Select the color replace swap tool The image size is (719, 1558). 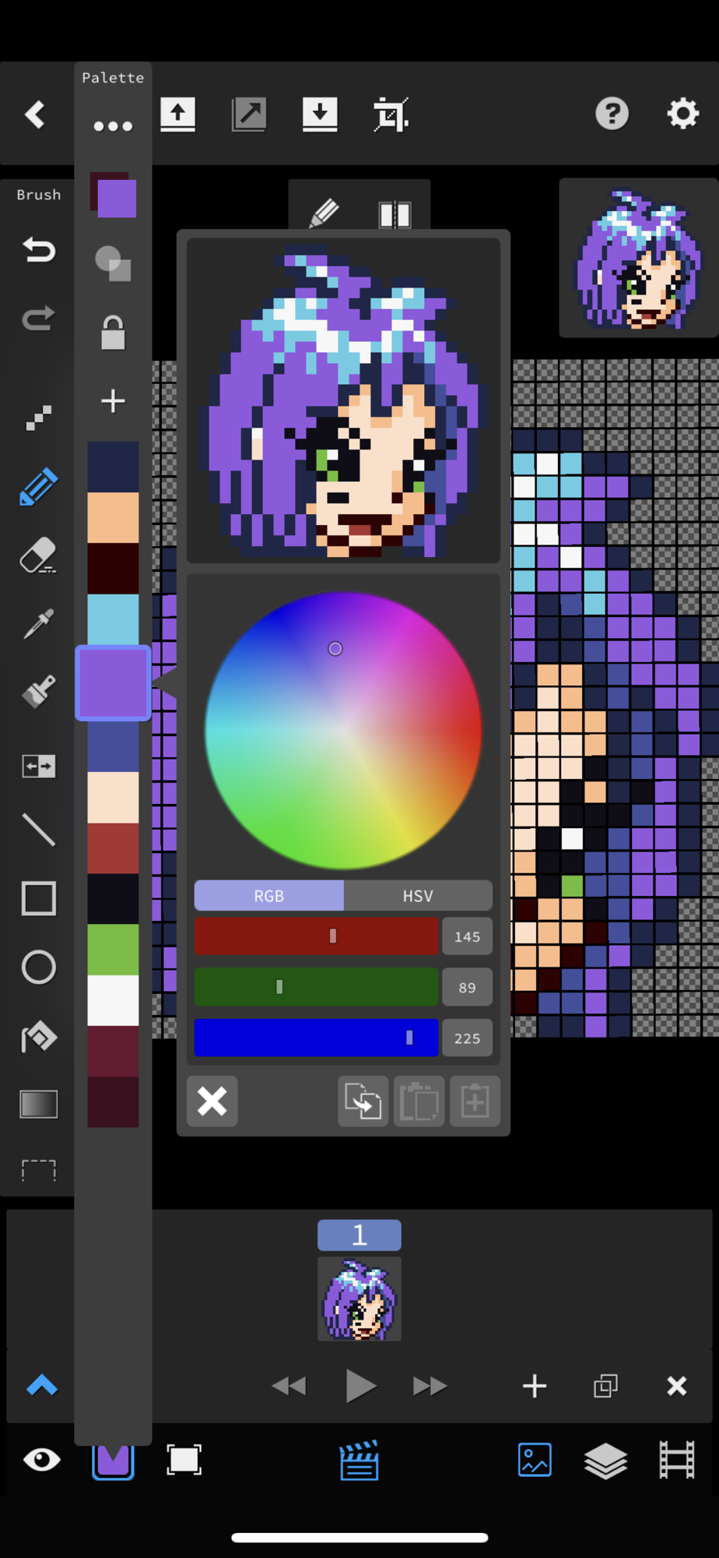(x=38, y=767)
